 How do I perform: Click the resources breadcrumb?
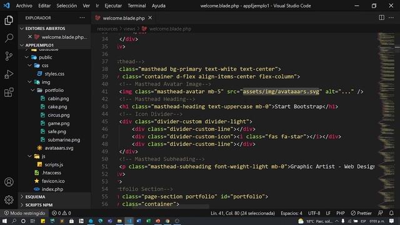click(x=107, y=29)
